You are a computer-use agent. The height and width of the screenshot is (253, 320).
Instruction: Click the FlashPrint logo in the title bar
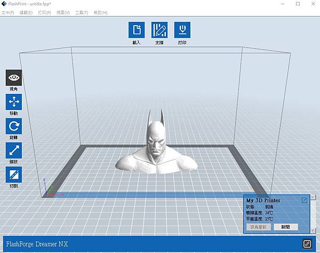point(4,4)
